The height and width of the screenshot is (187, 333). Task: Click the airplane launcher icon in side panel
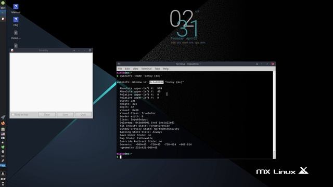[x=3, y=117]
